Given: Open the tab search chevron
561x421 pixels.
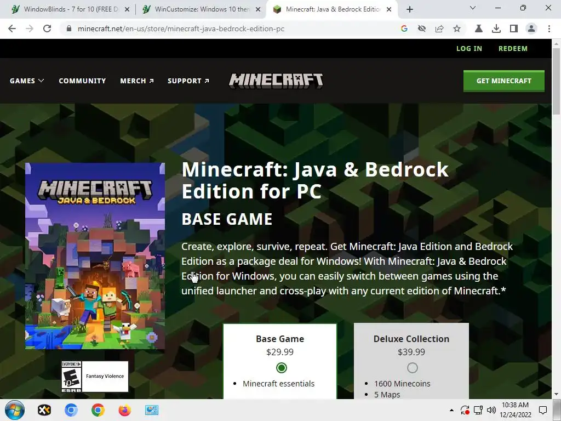Looking at the screenshot, I should (473, 8).
